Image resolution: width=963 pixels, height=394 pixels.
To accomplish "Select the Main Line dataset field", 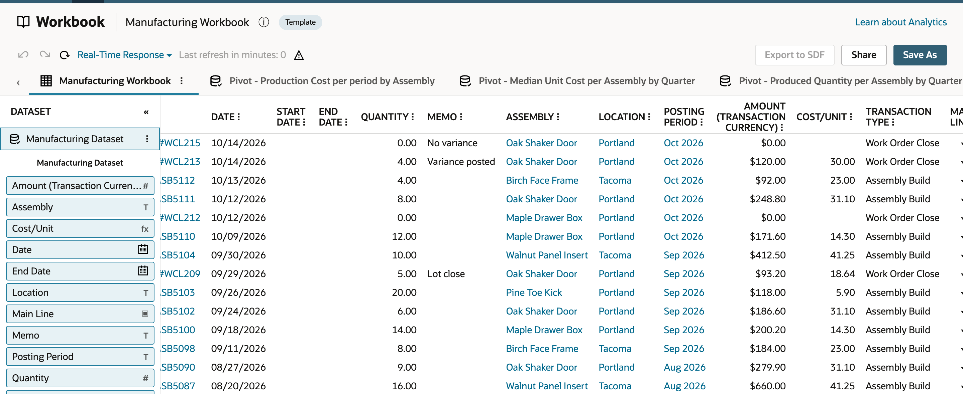I will click(x=80, y=314).
